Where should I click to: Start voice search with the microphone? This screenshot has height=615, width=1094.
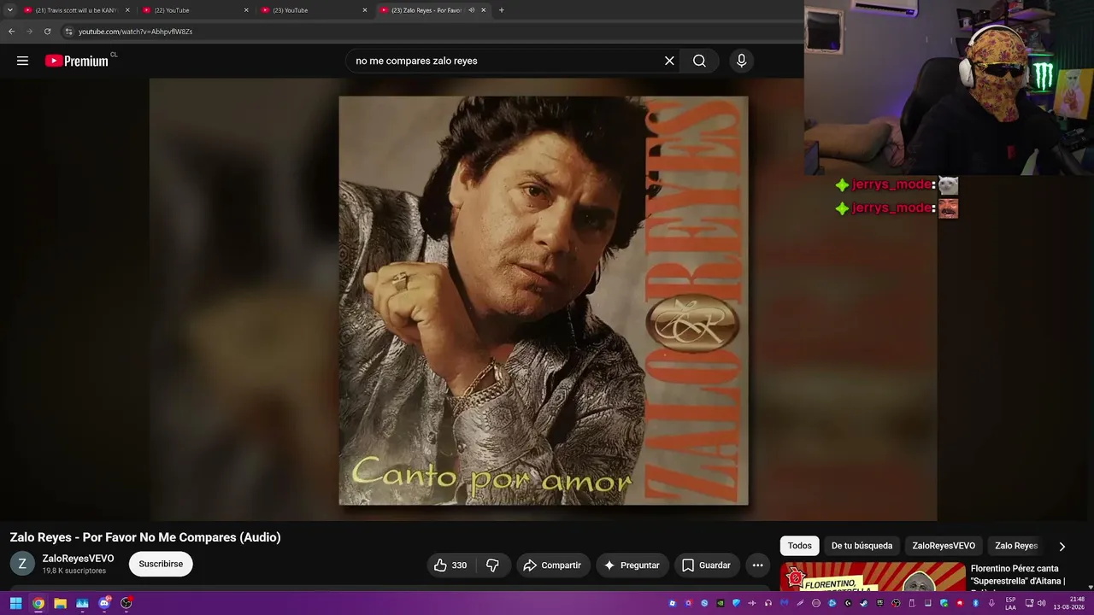(x=741, y=61)
